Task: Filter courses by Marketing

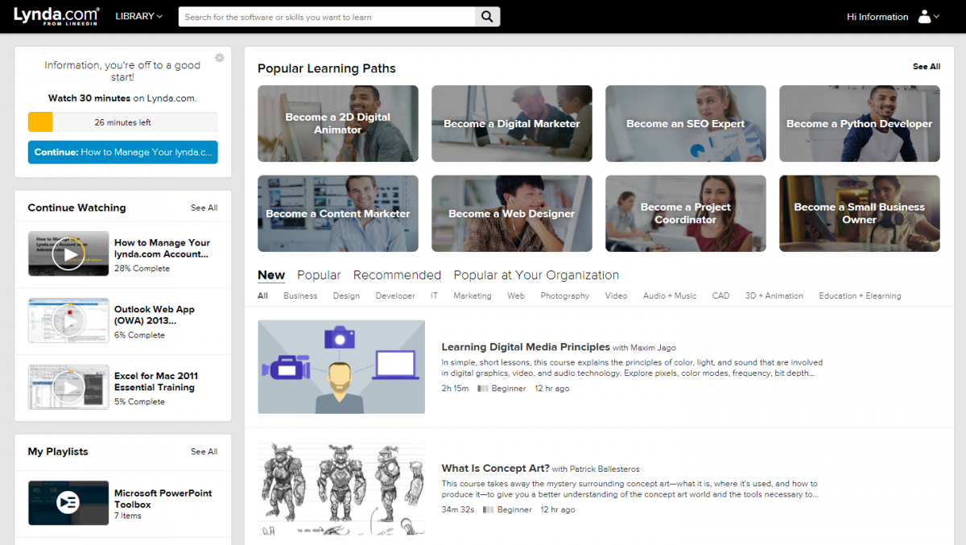Action: coord(473,295)
